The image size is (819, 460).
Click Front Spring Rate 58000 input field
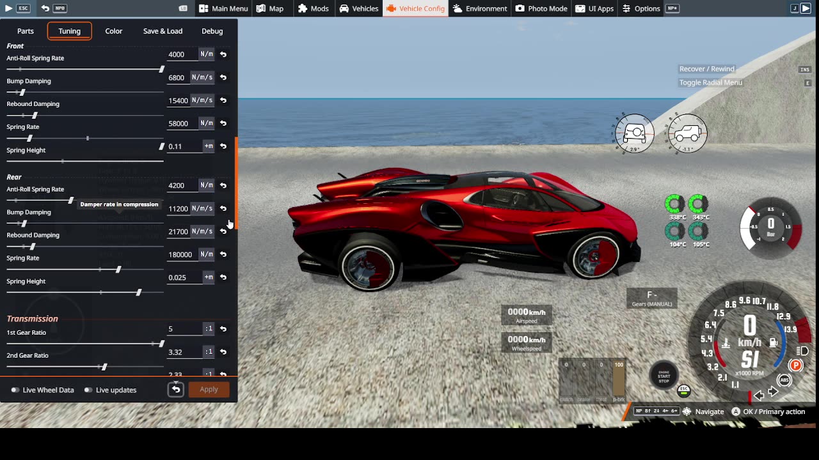tap(182, 123)
